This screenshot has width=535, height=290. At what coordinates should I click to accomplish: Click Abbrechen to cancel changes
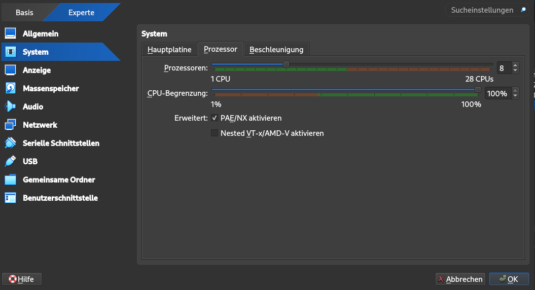coord(460,279)
